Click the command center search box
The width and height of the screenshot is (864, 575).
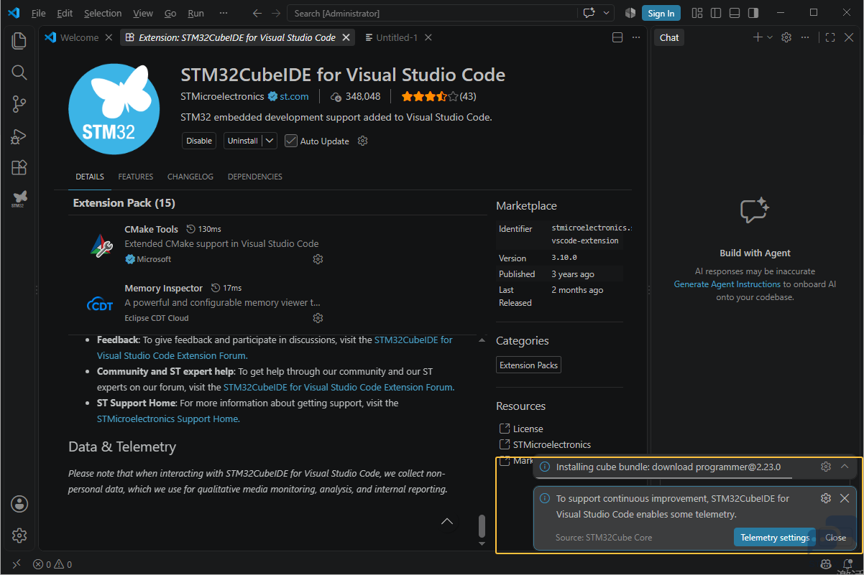click(432, 13)
